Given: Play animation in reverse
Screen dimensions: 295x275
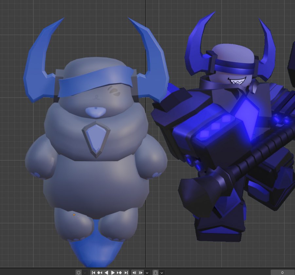Looking at the screenshot, I should (106, 273).
